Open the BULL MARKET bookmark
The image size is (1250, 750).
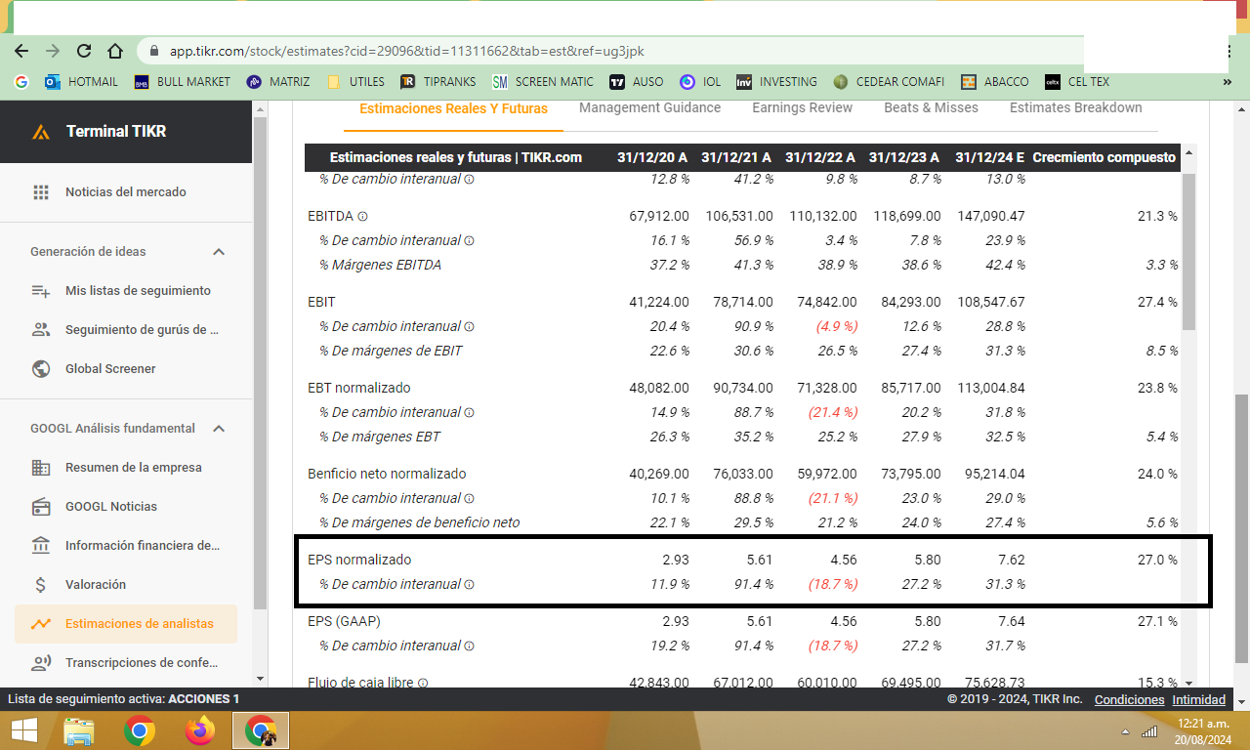click(x=183, y=82)
